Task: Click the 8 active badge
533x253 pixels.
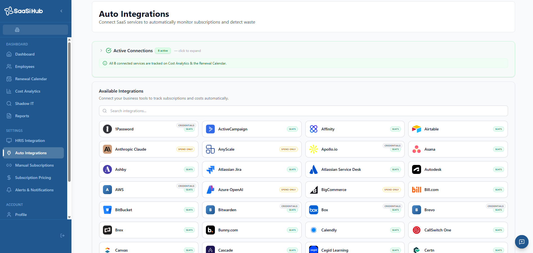Action: click(x=163, y=51)
